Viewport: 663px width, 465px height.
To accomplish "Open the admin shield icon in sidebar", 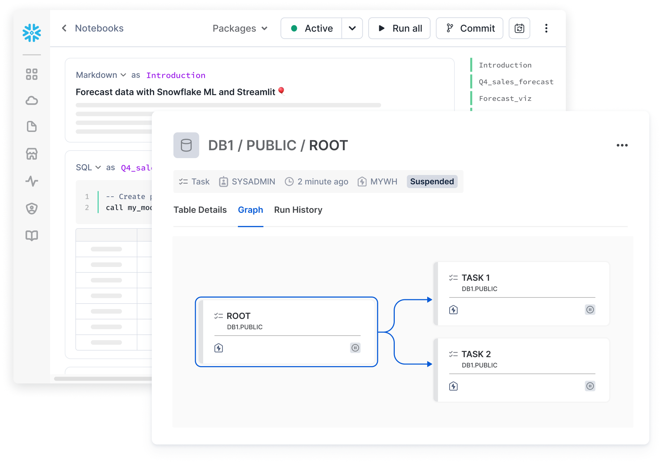I will pyautogui.click(x=32, y=208).
